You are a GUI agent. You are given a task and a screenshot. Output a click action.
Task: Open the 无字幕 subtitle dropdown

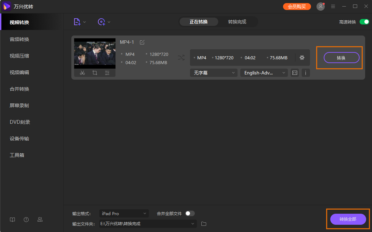[x=214, y=73]
